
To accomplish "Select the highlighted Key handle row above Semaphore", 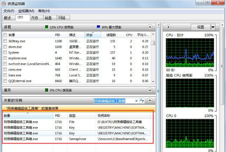I will [x=77, y=133].
